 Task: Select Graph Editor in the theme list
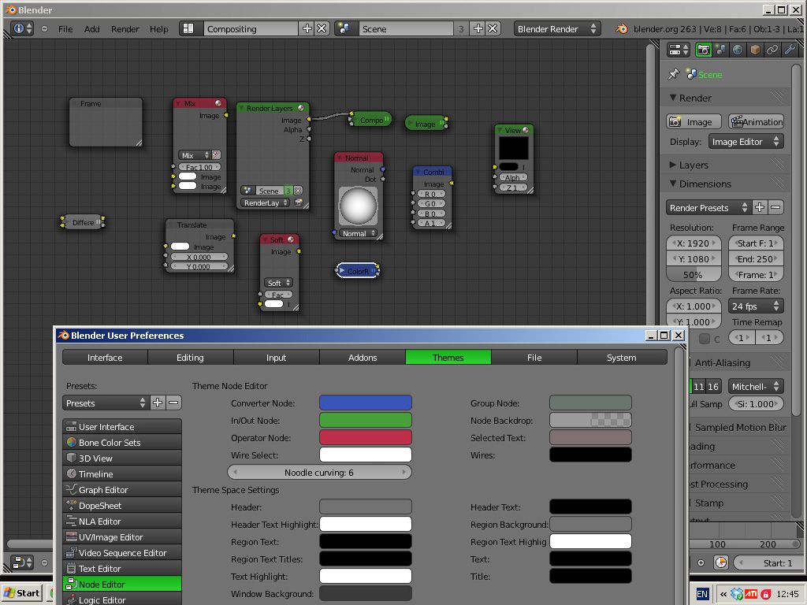tap(122, 489)
